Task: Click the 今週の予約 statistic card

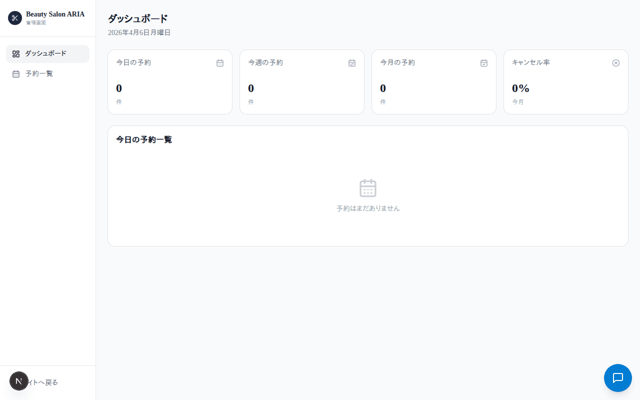Action: 302,81
